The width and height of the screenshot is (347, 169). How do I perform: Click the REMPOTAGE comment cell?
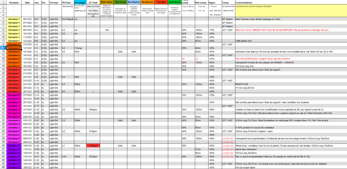tap(291, 84)
